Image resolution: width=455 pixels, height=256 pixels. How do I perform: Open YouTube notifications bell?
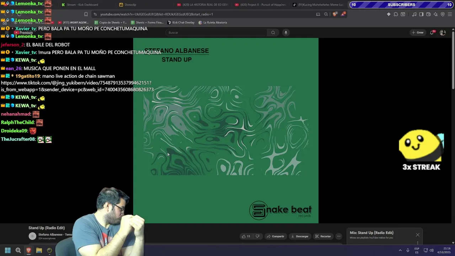coord(432,33)
